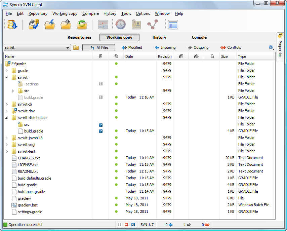This screenshot has width=287, height=231.
Task: Toggle the ignored files icon in status bar
Action: (x=120, y=225)
